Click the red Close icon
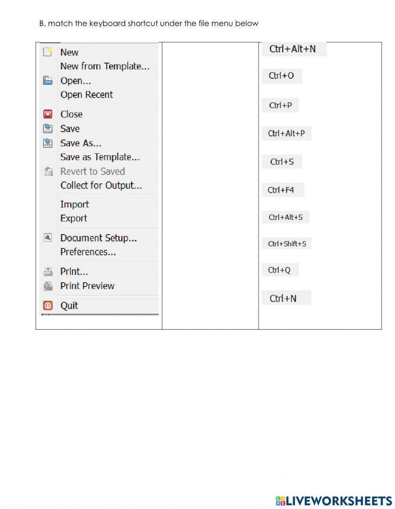The width and height of the screenshot is (395, 509). click(47, 114)
